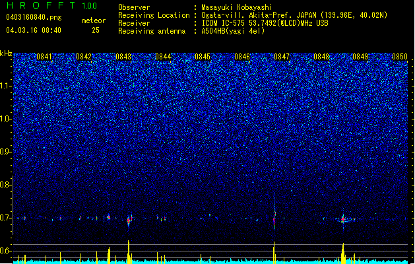
Task: Click the 0849 time marker
Action: click(x=360, y=57)
